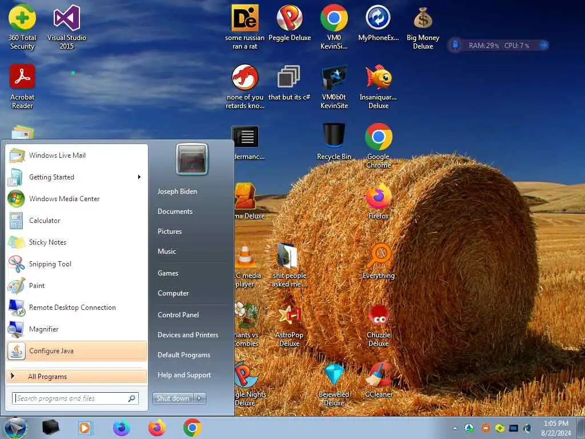
Task: Open the media player taskbar icon
Action: point(86,428)
